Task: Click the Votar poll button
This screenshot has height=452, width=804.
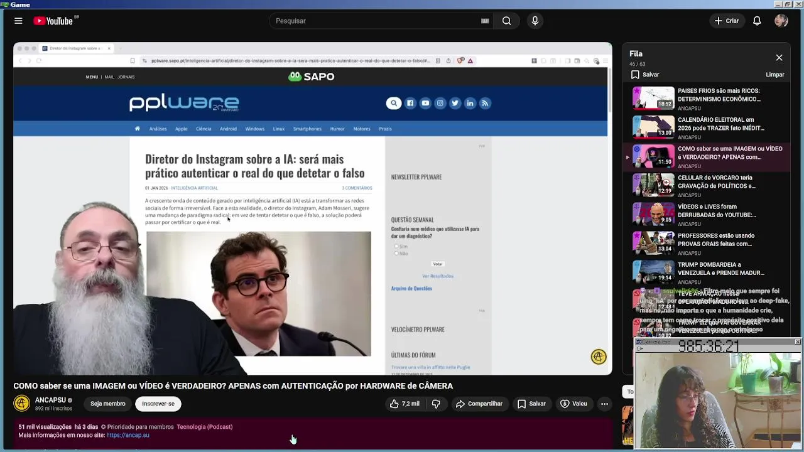Action: pyautogui.click(x=438, y=264)
